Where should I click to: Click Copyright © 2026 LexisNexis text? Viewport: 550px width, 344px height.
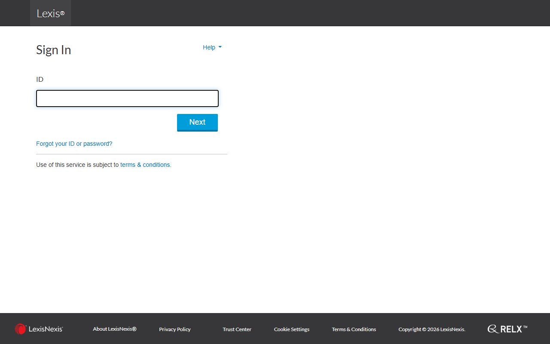pyautogui.click(x=432, y=329)
